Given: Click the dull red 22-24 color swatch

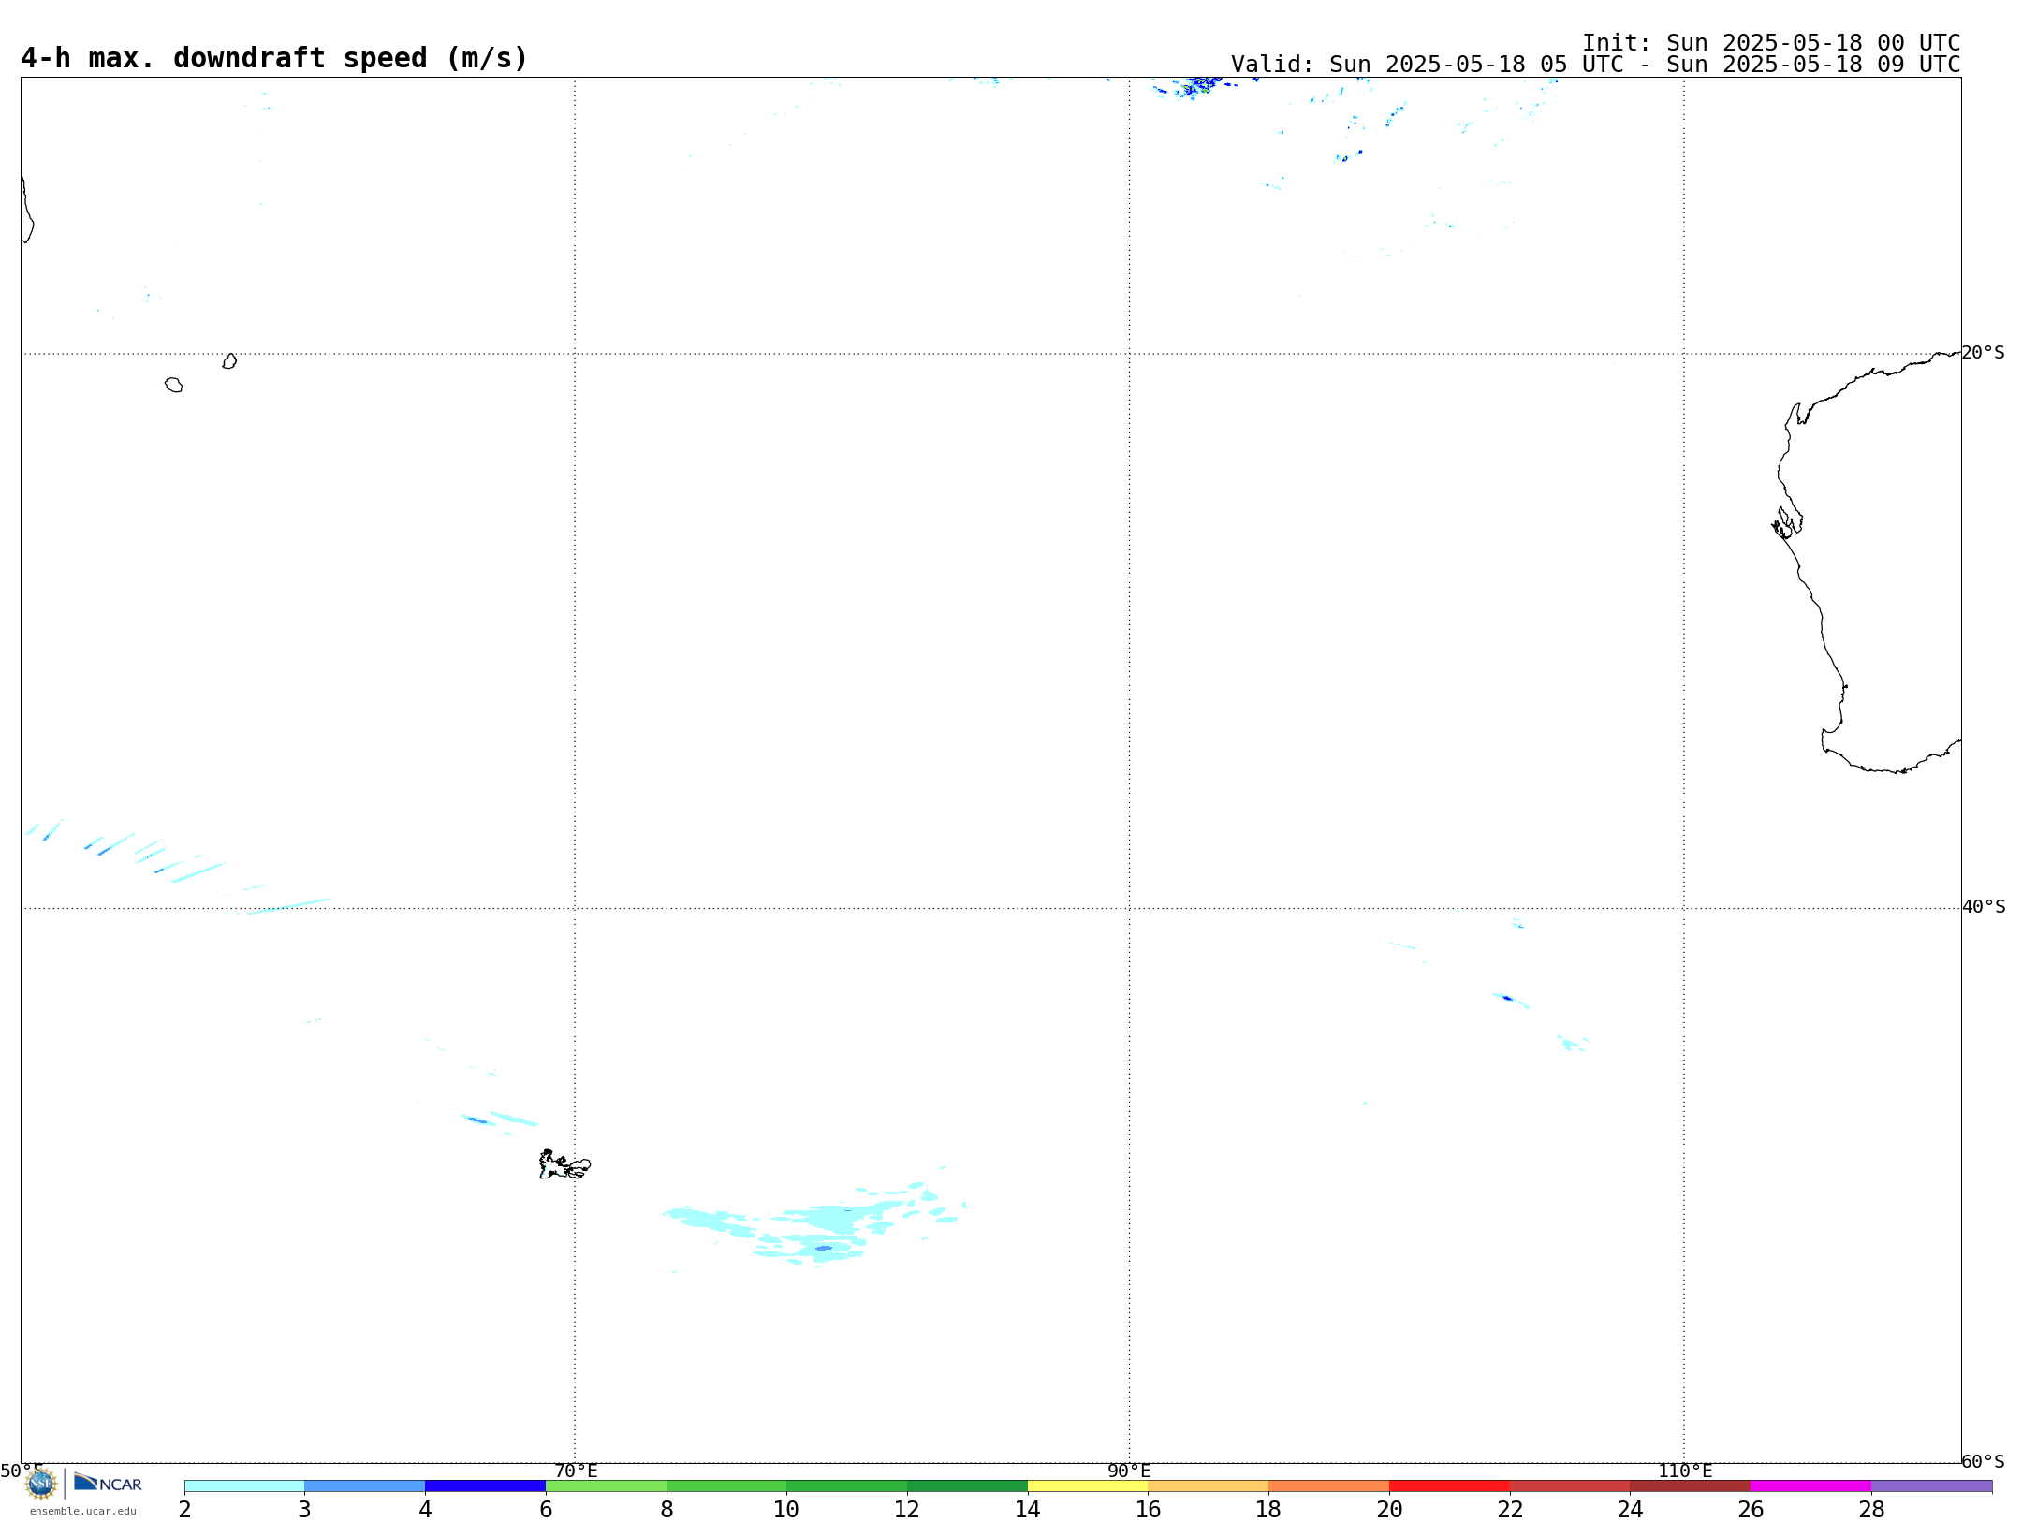Looking at the screenshot, I should (x=1570, y=1486).
